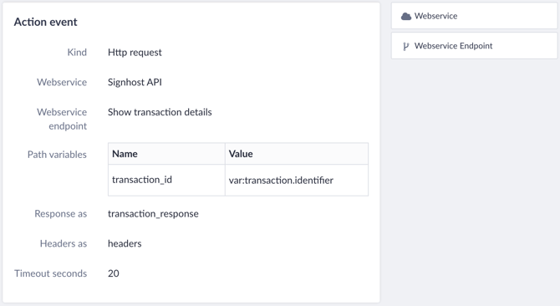Click the cloud icon beside Webservice
The height and width of the screenshot is (306, 560).
click(x=406, y=16)
